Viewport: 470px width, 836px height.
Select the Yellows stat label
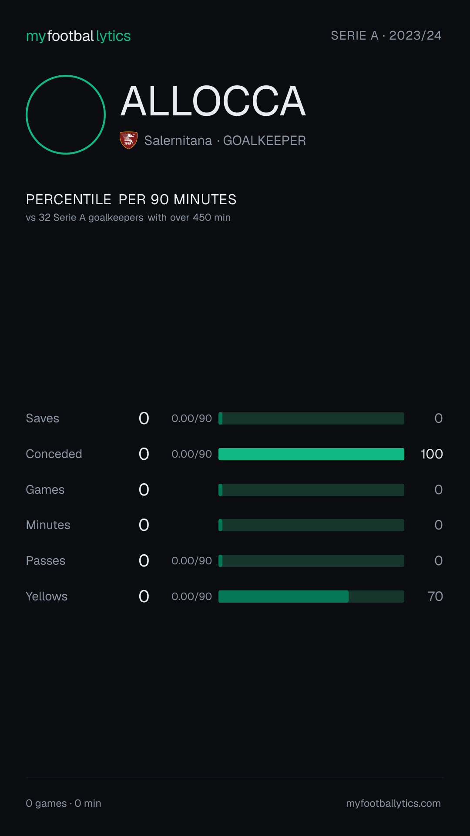tap(47, 597)
